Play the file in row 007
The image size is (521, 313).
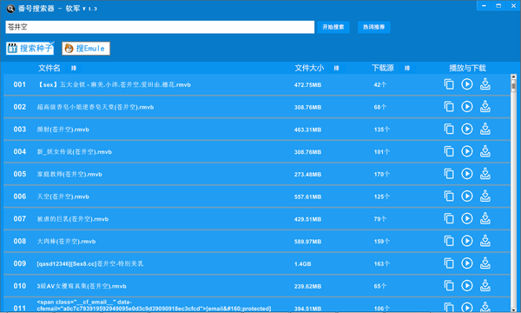point(467,218)
